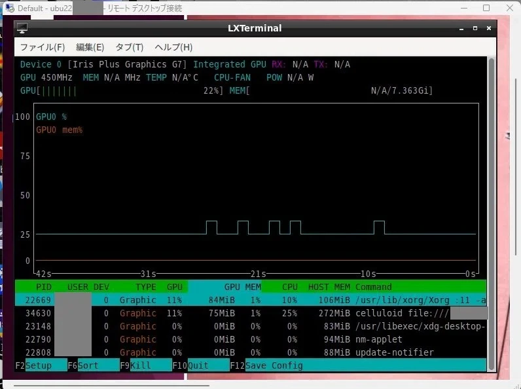The width and height of the screenshot is (521, 389).
Task: Click the GPU0 mem% legend label
Action: (x=59, y=130)
